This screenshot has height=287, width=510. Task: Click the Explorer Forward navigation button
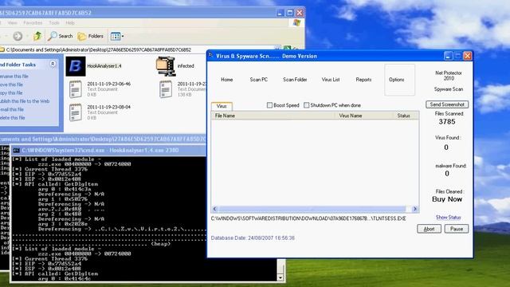tap(18, 36)
